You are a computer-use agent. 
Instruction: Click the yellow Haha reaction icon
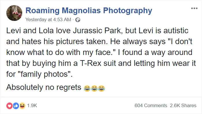click(x=22, y=106)
